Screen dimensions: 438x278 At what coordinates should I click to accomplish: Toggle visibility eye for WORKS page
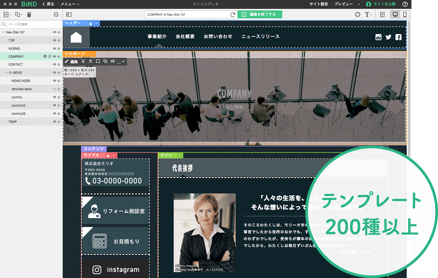pyautogui.click(x=54, y=49)
